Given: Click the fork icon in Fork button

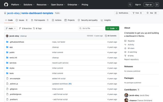Looking at the screenshot, I should point(133,13).
